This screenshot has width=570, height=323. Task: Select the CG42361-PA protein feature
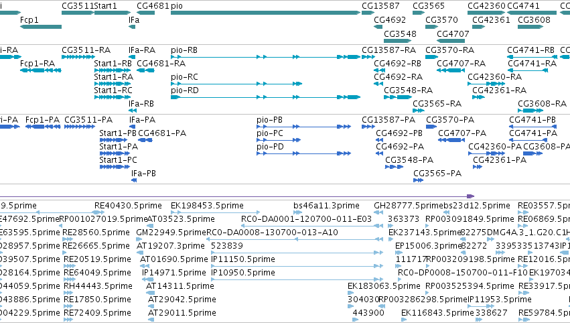[478, 167]
